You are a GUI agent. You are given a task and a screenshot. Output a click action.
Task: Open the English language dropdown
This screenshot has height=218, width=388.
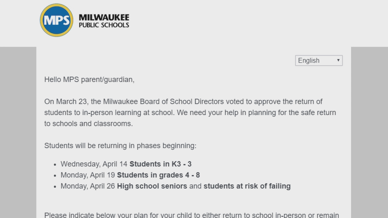pos(319,61)
